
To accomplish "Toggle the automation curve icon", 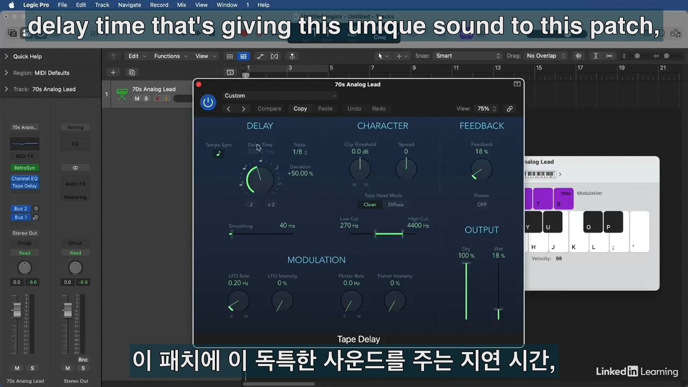I will pos(260,56).
